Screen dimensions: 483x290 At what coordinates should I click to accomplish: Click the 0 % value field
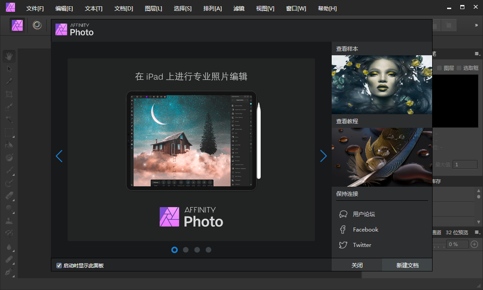coord(458,244)
